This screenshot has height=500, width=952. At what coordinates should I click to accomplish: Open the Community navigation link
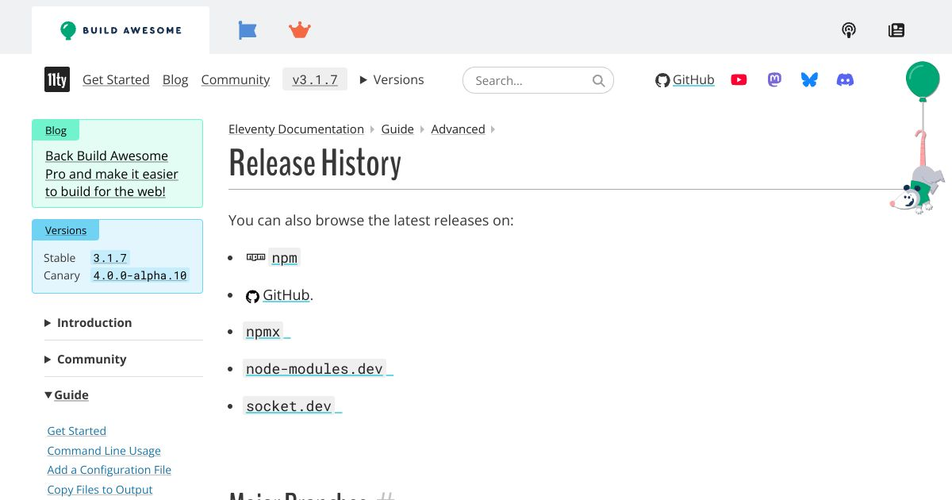pos(236,79)
